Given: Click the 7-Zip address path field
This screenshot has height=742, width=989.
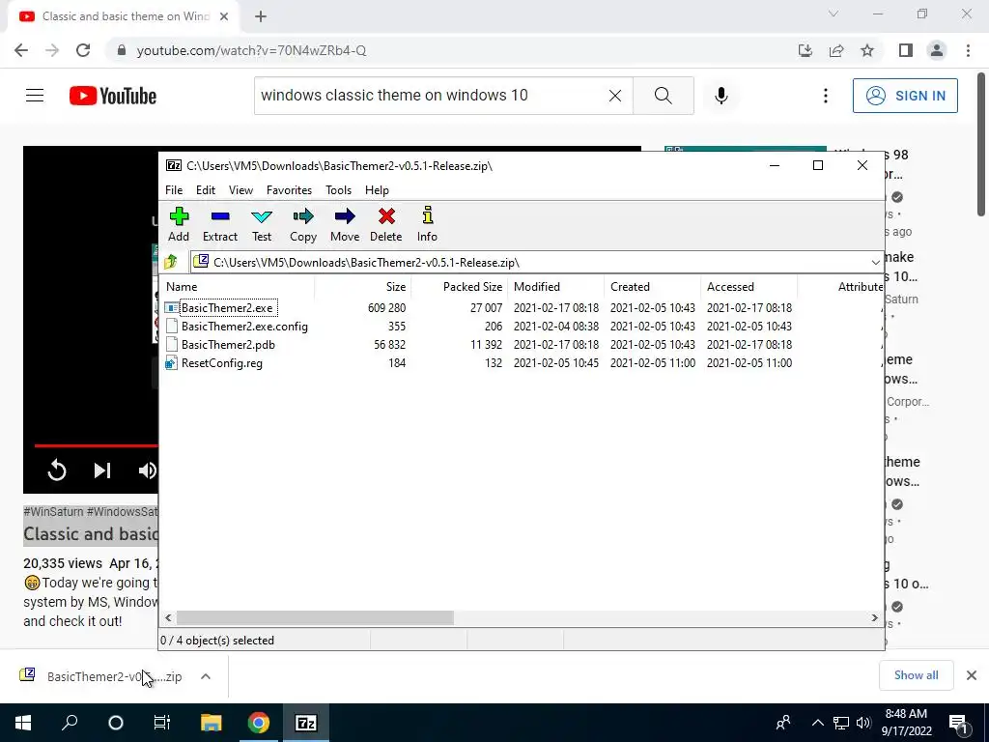Looking at the screenshot, I should [x=529, y=262].
